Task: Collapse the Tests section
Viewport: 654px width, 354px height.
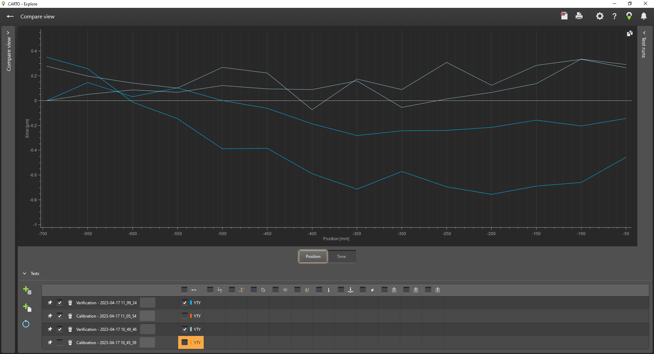Action: click(25, 274)
